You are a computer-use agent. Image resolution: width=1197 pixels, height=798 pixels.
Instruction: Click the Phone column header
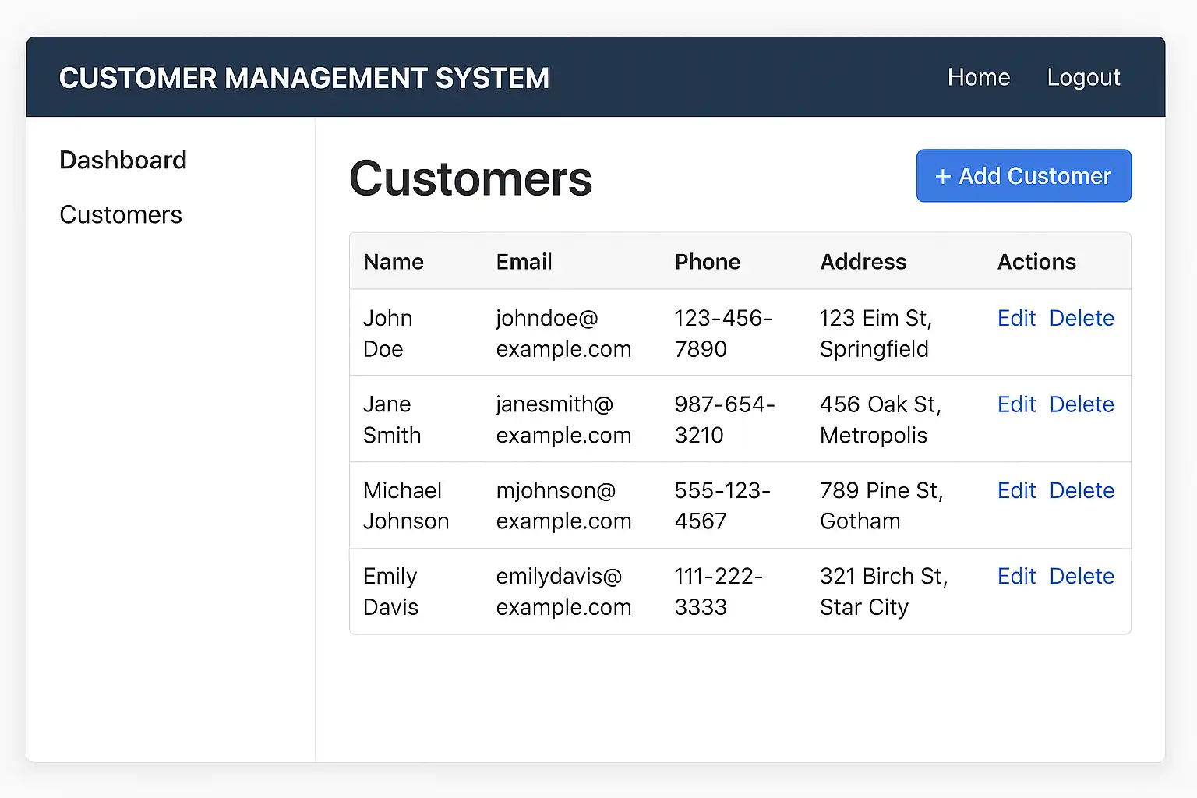708,262
